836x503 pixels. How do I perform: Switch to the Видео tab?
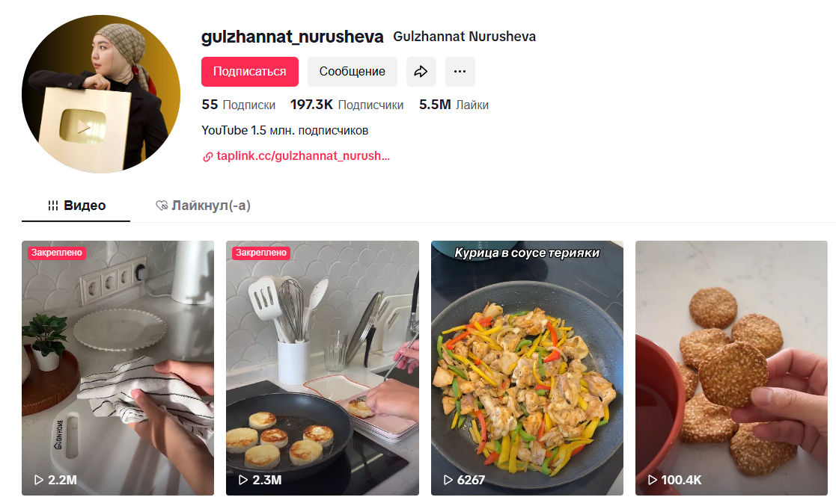(x=76, y=206)
